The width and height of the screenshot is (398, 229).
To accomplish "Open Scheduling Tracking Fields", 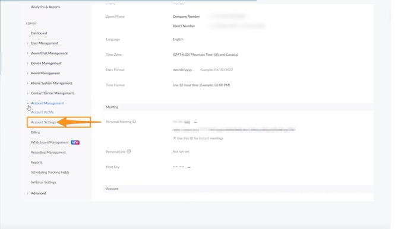I will point(50,173).
